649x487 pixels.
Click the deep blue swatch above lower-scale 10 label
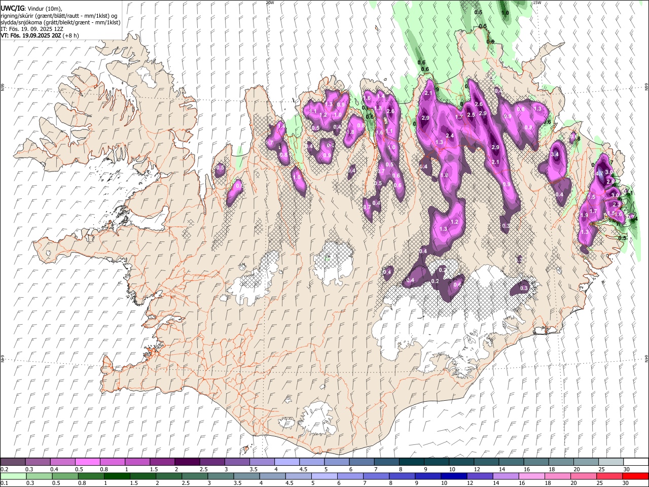tap(453, 476)
